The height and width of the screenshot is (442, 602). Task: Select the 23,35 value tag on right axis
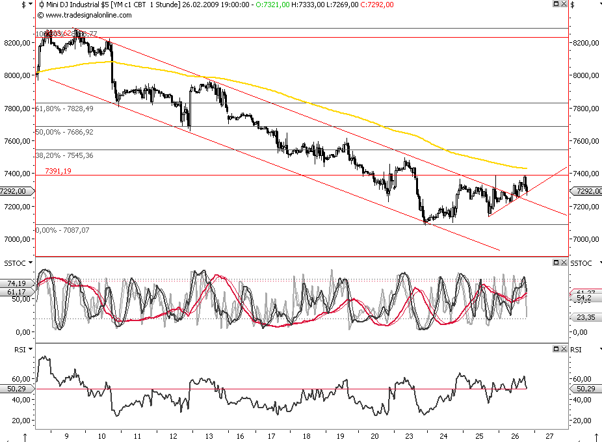pos(586,317)
